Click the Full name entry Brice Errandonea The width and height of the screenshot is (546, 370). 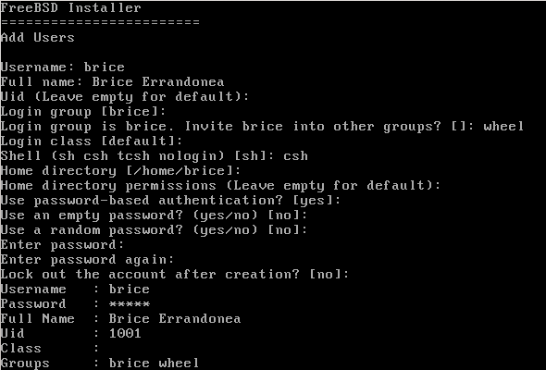158,81
